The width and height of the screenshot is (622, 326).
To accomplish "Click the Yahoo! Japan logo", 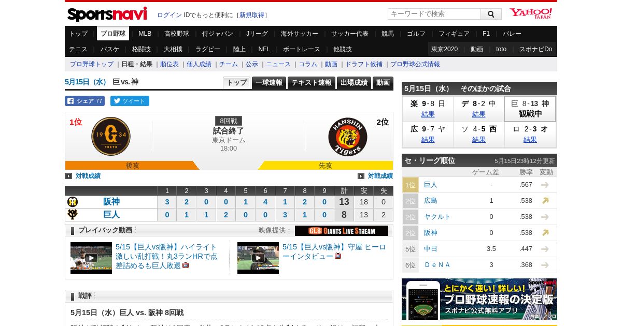I will click(531, 13).
